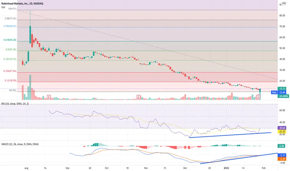Open the USD currency selector

284,3
